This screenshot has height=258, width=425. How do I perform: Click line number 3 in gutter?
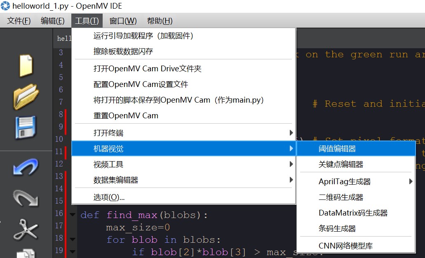tap(61, 52)
